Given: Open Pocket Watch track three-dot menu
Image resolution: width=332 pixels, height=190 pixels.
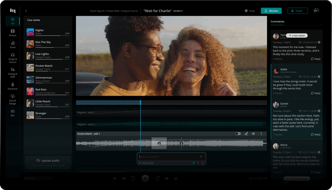Looking at the screenshot, I should (261, 134).
